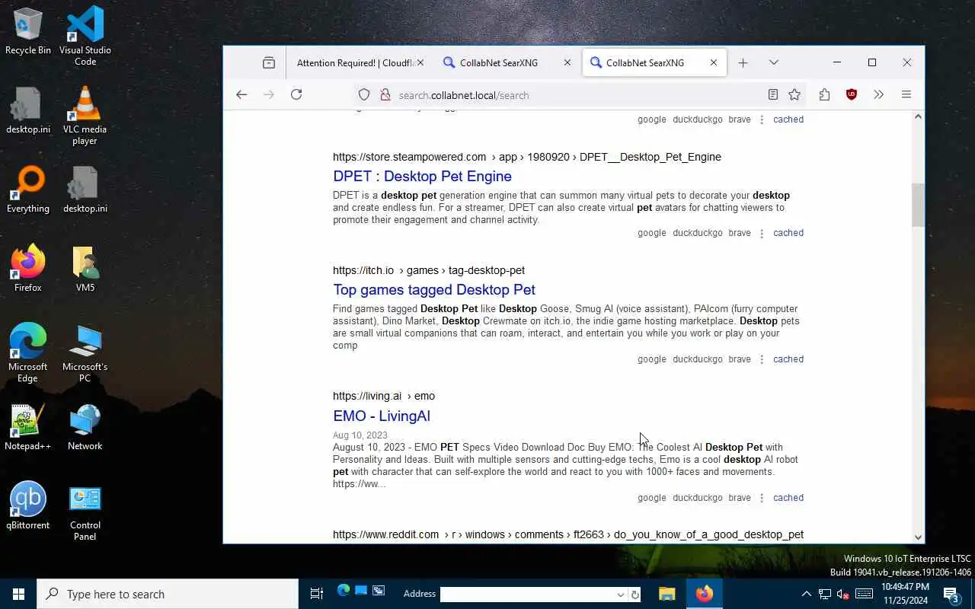Click the tracking protection shield in address bar
The height and width of the screenshot is (609, 975).
point(364,94)
